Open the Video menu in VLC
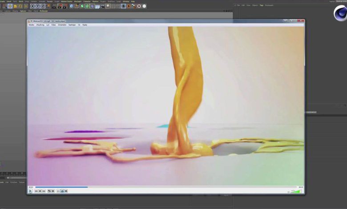This screenshot has height=209, width=347. coord(53,25)
